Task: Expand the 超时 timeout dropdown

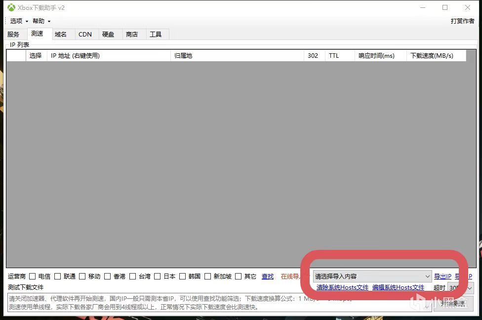Action: tap(460, 288)
